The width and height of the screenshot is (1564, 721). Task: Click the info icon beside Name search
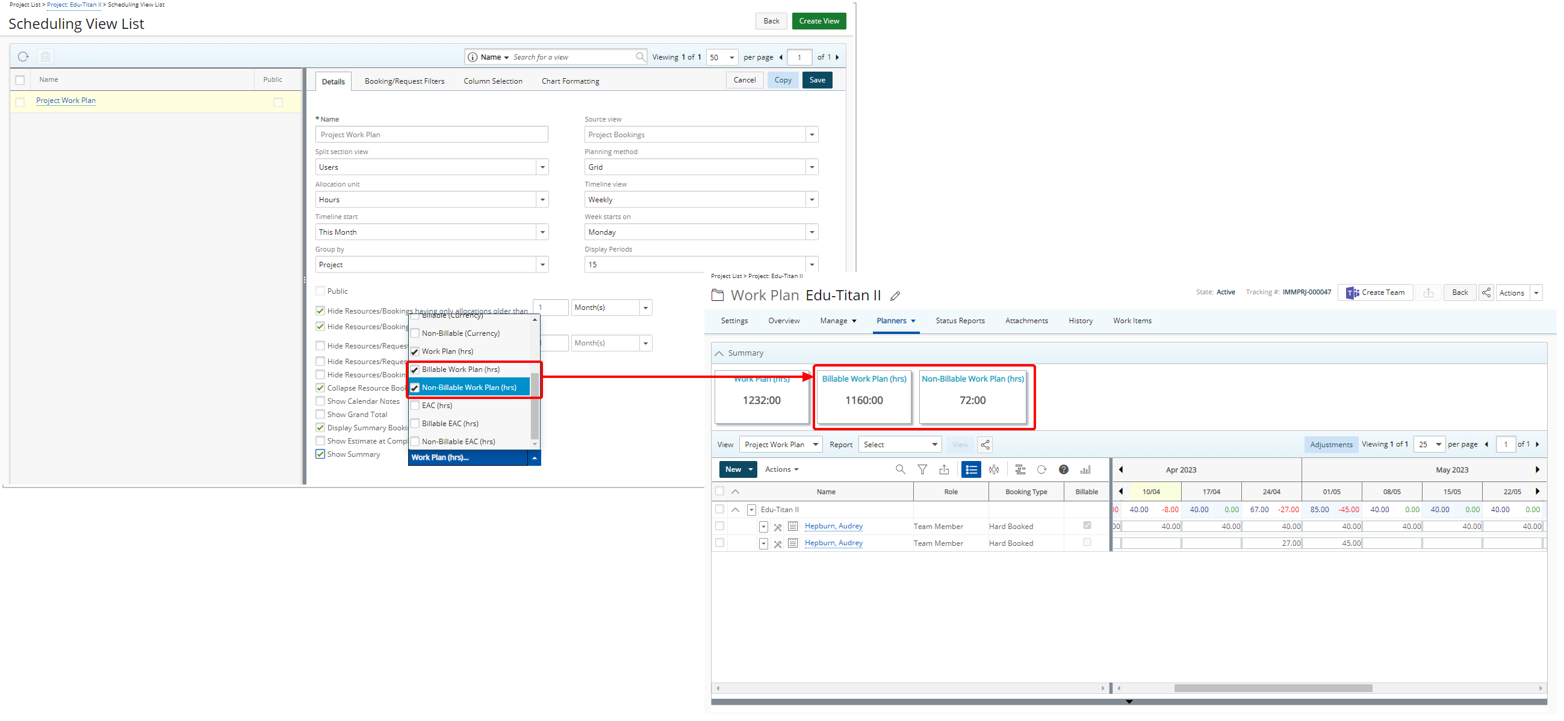click(x=473, y=57)
